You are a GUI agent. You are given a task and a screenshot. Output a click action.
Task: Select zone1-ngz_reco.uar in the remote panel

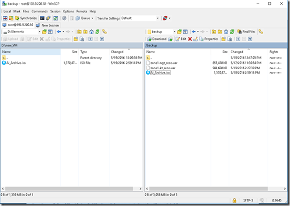[x=164, y=63]
